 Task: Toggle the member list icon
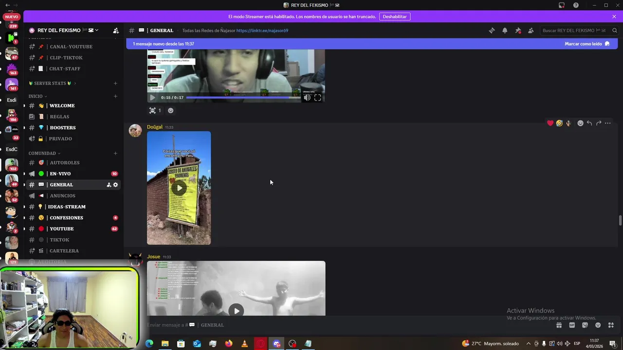point(531,30)
